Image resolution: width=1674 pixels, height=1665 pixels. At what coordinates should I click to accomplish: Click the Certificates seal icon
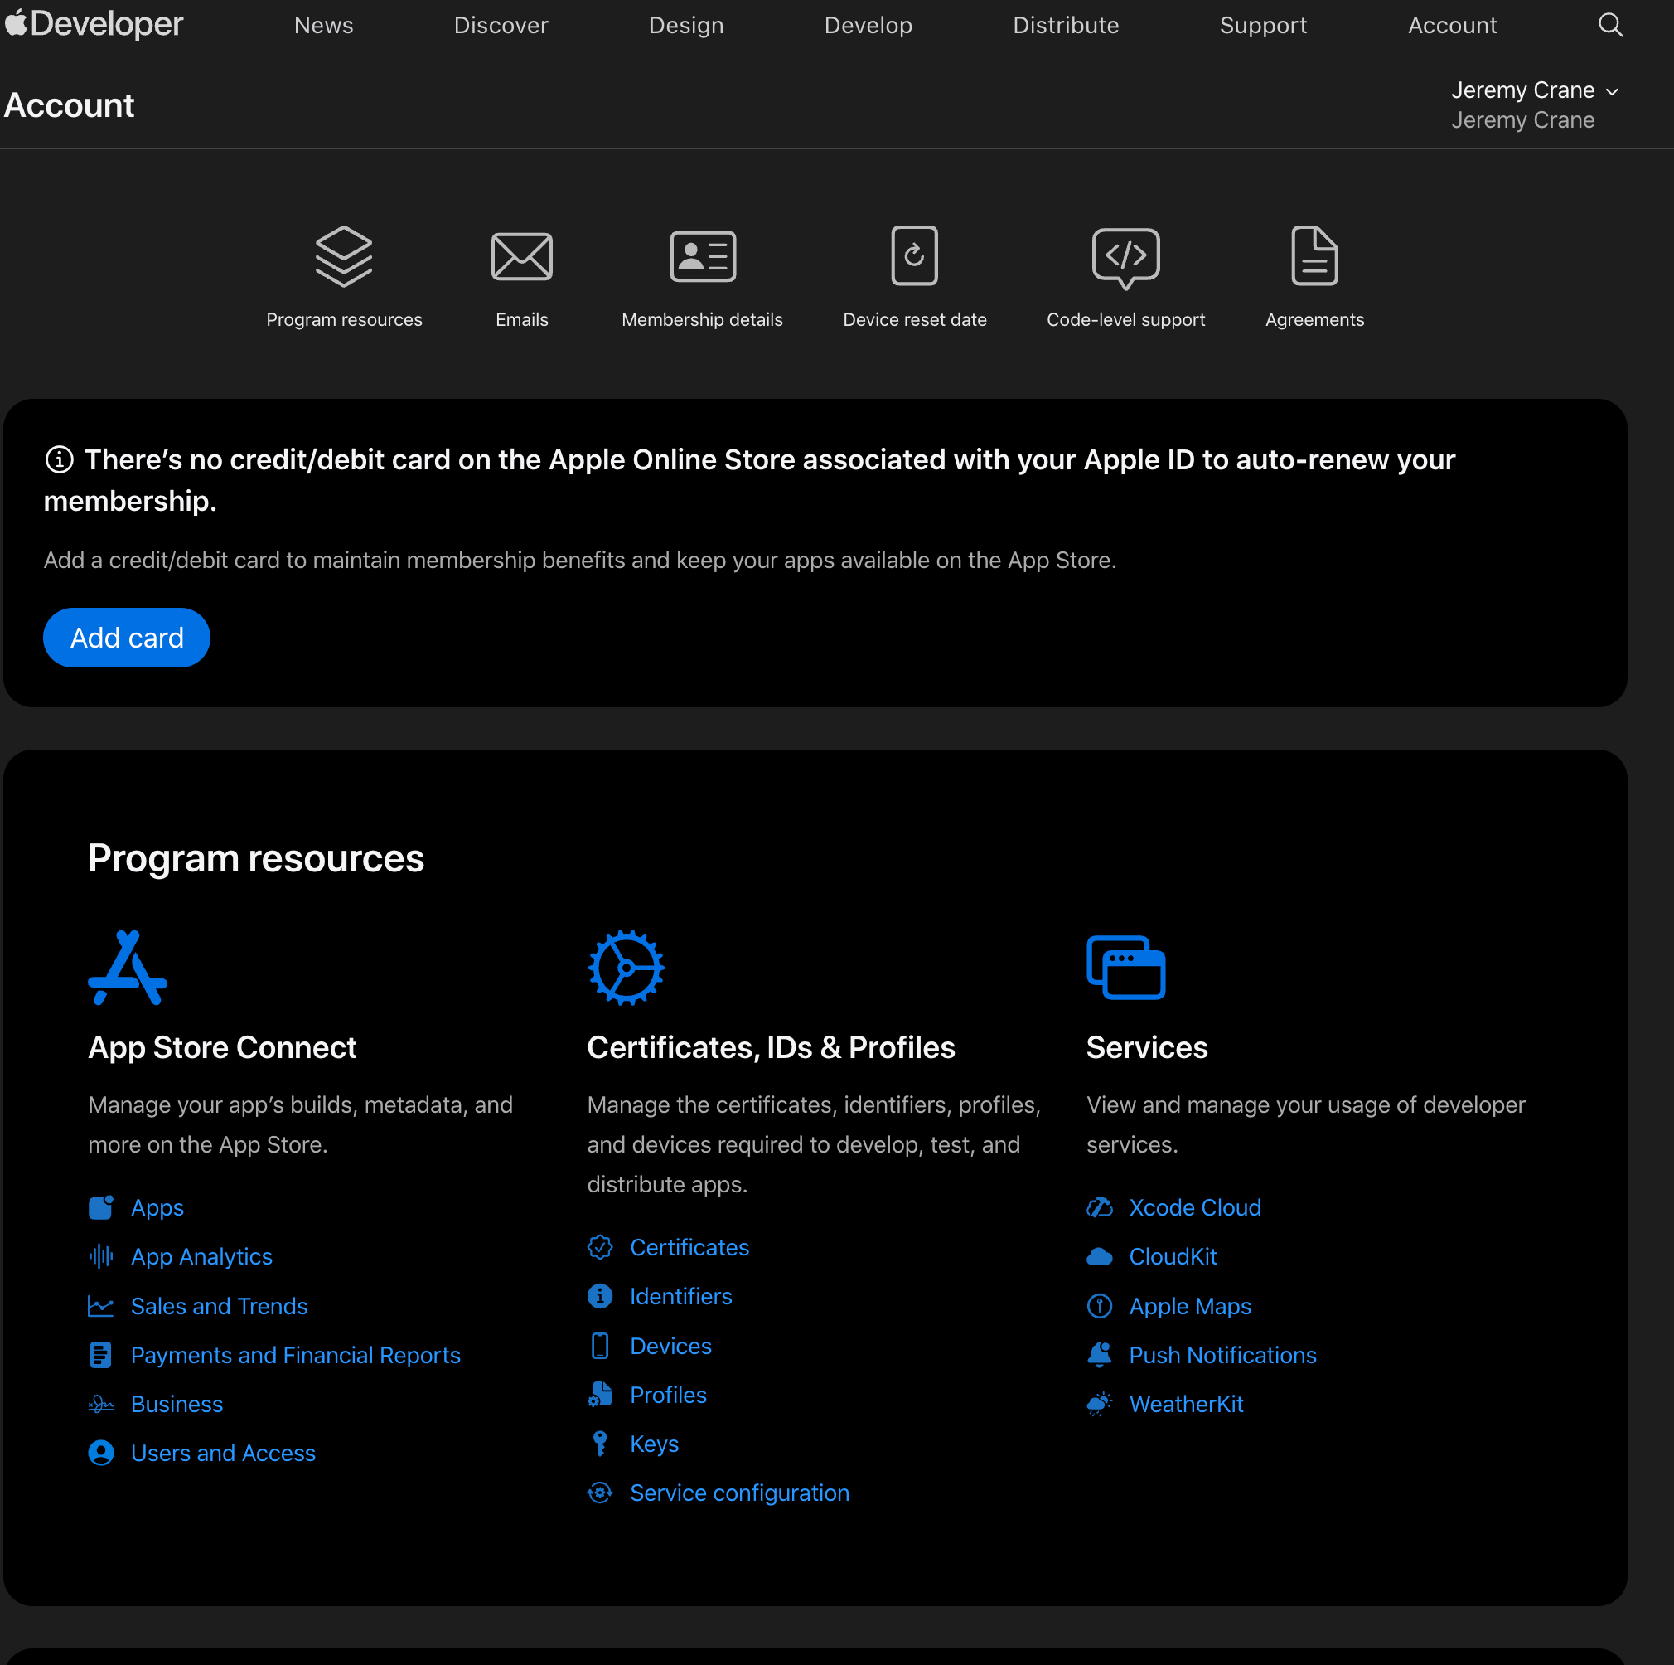(x=600, y=1247)
